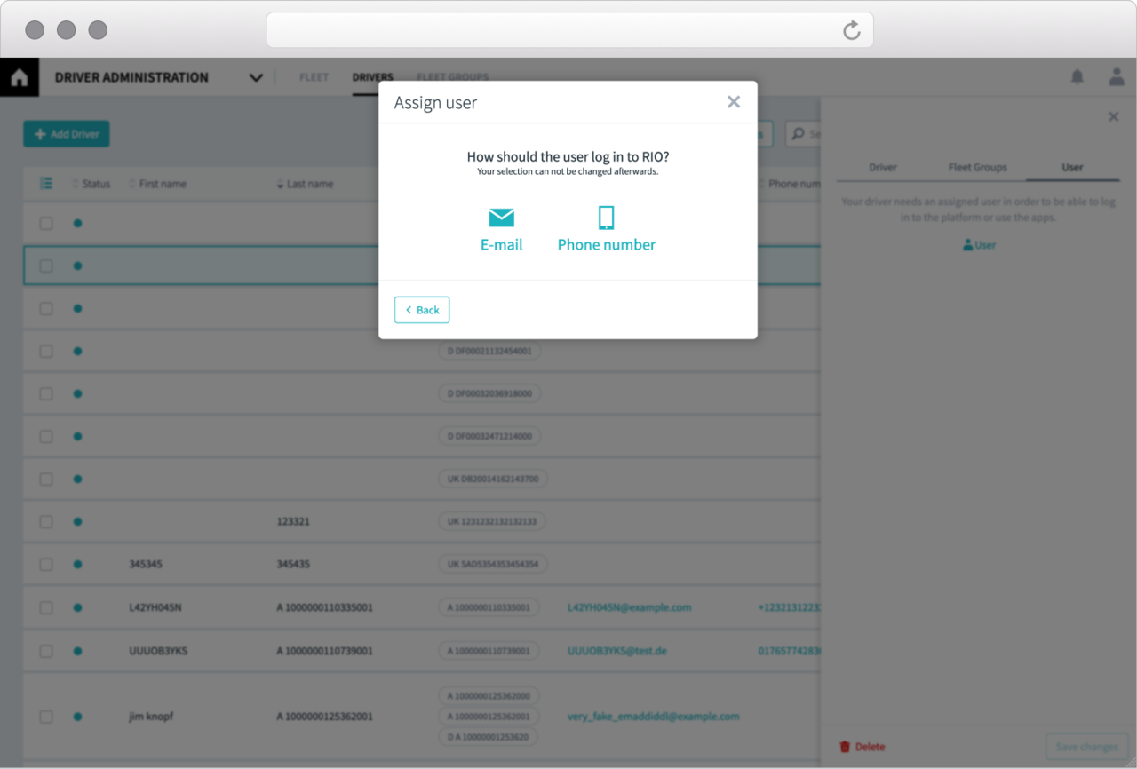Viewport: 1137px width, 769px height.
Task: Click the Save changes button
Action: click(x=1086, y=747)
